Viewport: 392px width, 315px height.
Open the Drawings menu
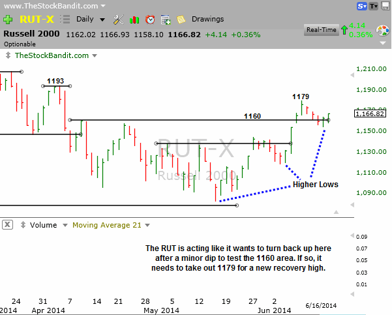click(x=207, y=19)
